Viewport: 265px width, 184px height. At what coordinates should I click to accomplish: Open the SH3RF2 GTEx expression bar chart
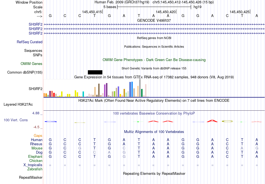pos(96,88)
